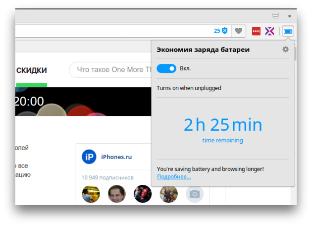
Task: Open the СКИДКИ menu item
Action: [31, 70]
